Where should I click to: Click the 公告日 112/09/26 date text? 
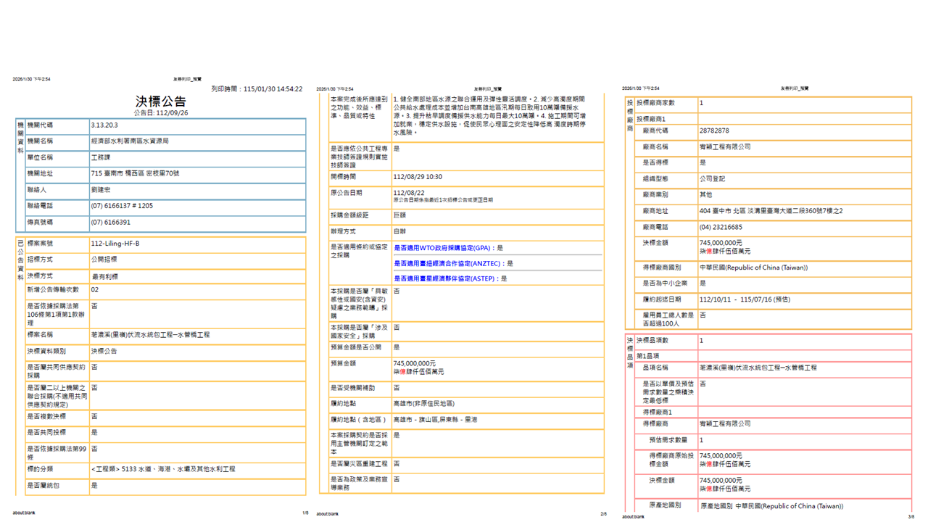coord(161,113)
